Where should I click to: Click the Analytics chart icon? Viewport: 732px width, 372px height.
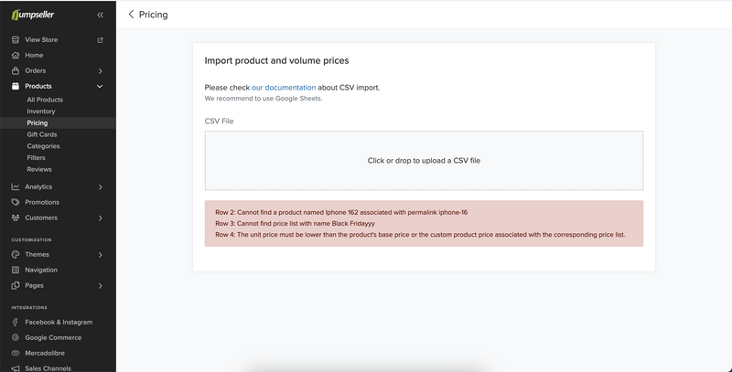coord(16,186)
